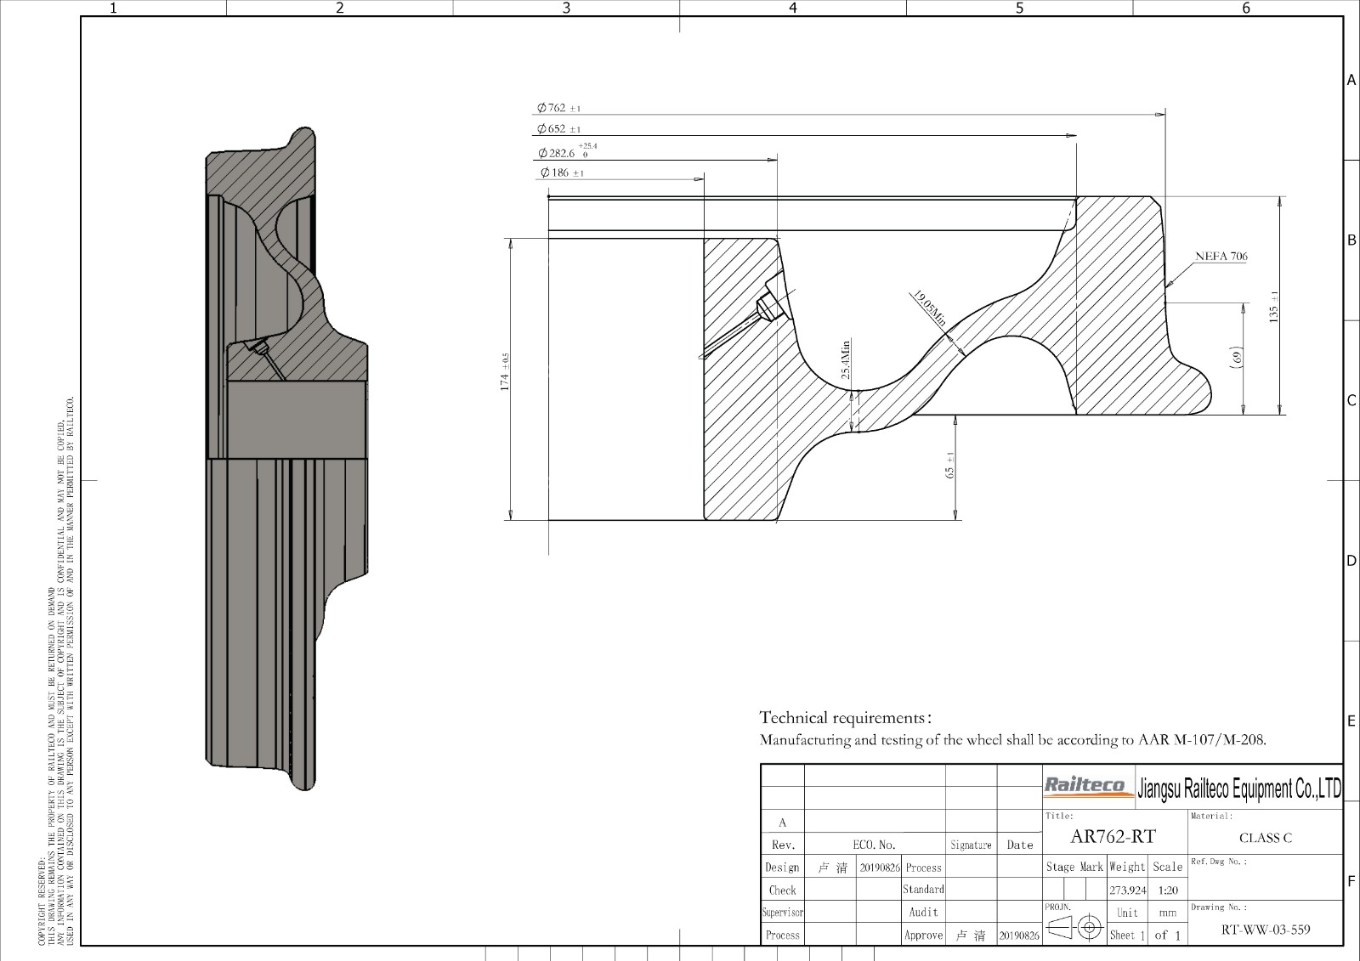The height and width of the screenshot is (961, 1360).
Task: Click 'Jiangsu Railteco Equipment Co.,LTD' company name
Action: coord(1239,788)
